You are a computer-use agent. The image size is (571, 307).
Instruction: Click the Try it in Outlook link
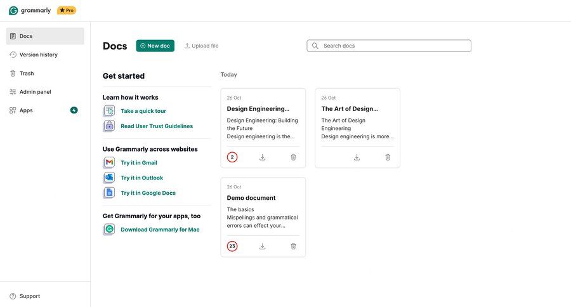point(142,178)
